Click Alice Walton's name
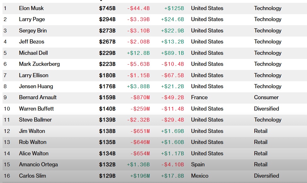This screenshot has width=307, height=183. [34, 153]
